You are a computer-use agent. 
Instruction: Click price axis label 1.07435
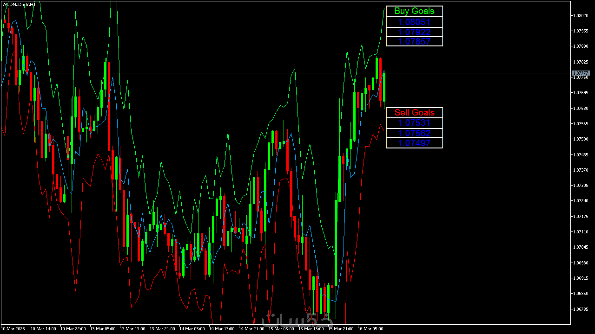coord(581,154)
